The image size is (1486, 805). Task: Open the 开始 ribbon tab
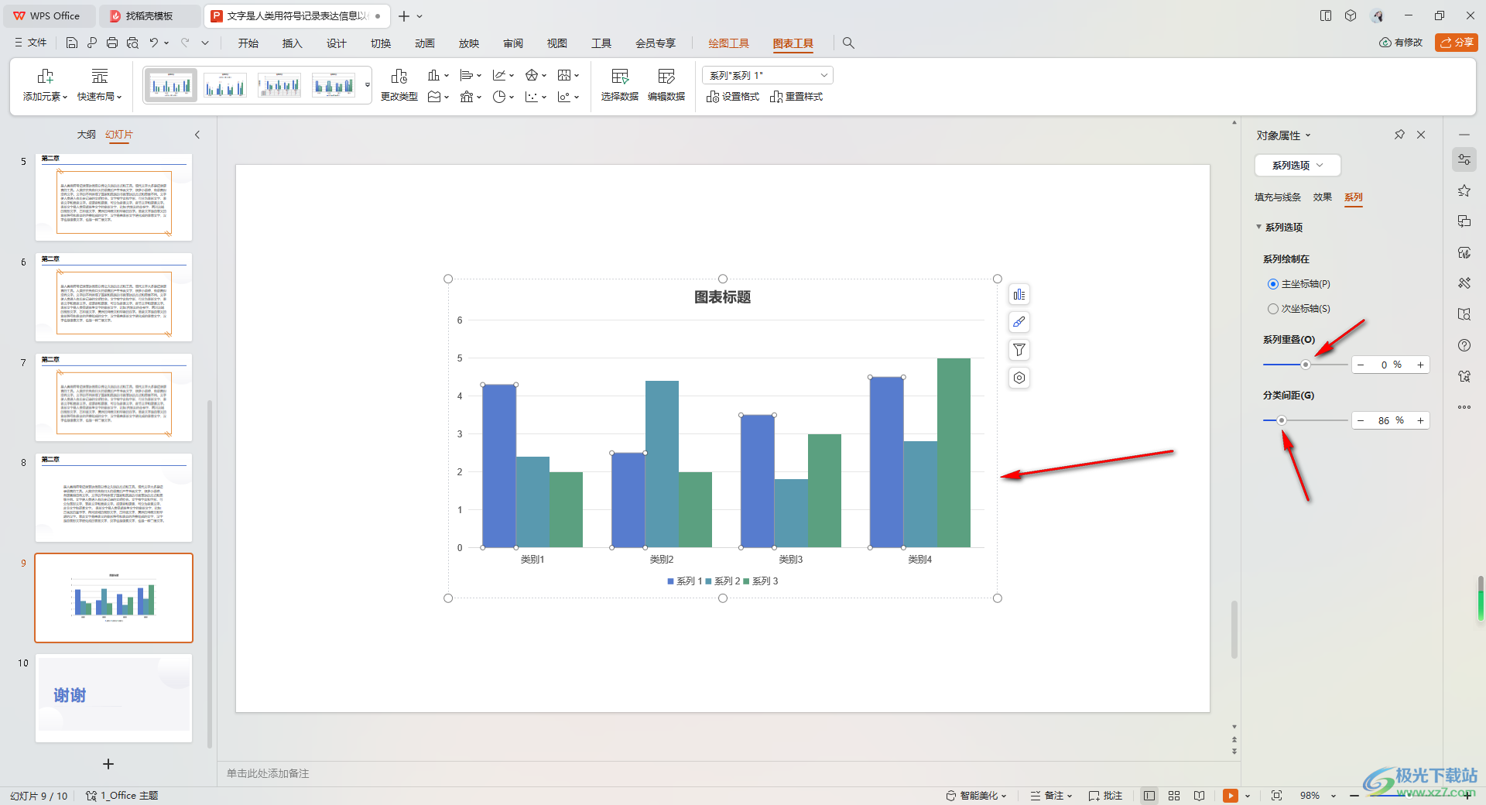pos(248,43)
